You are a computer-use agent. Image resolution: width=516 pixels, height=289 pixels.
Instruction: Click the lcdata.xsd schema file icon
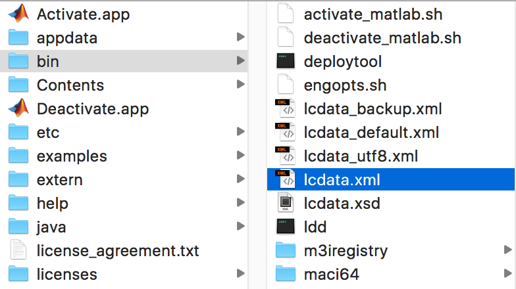pyautogui.click(x=286, y=203)
